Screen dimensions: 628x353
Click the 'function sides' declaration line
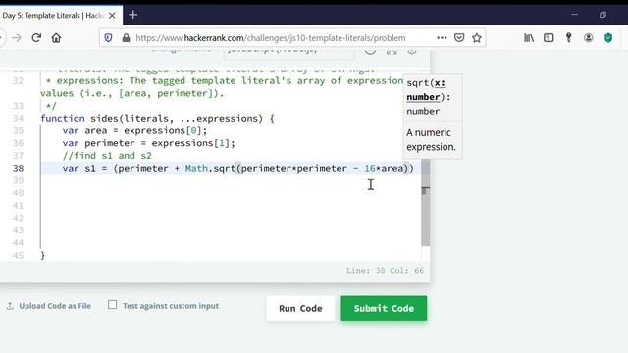[157, 118]
